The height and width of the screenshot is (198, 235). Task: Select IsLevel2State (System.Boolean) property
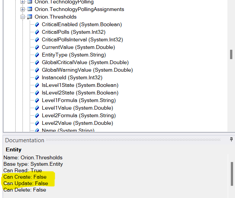pos(80,93)
